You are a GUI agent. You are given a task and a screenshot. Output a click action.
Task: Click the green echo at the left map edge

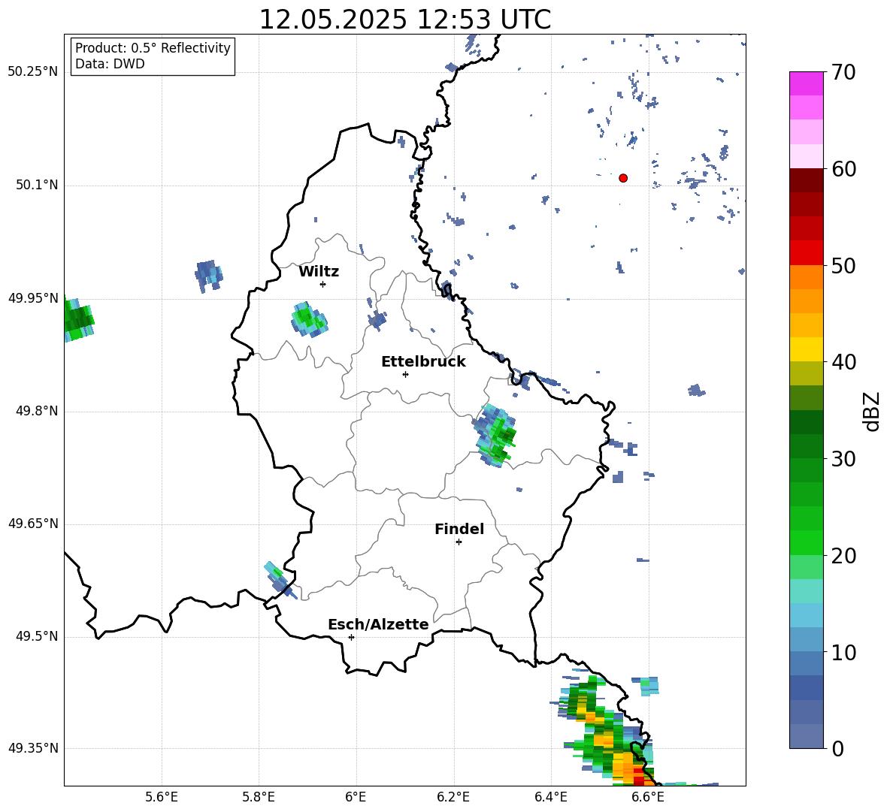click(78, 320)
